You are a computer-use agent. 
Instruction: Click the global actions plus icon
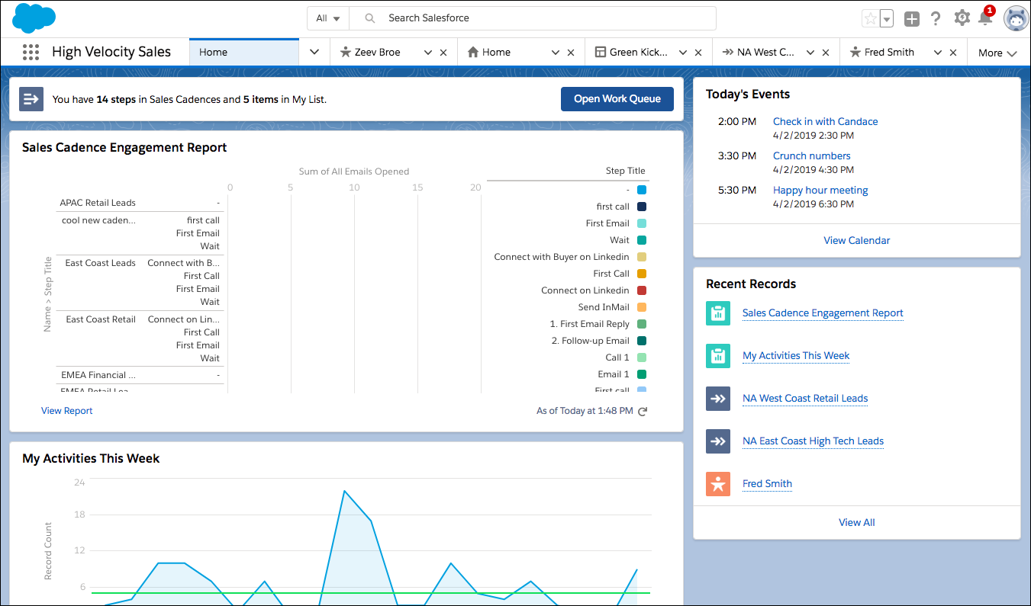(x=912, y=19)
